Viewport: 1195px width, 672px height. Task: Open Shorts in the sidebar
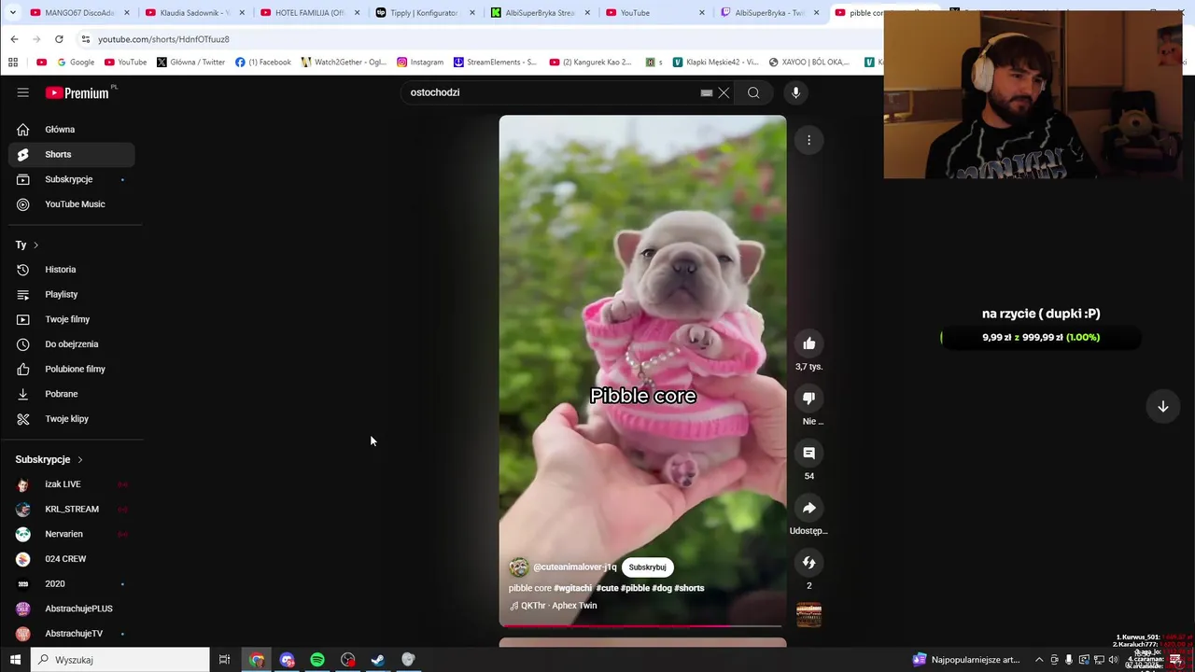tap(71, 154)
